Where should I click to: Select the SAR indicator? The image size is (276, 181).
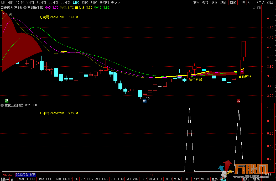[x=144, y=179]
